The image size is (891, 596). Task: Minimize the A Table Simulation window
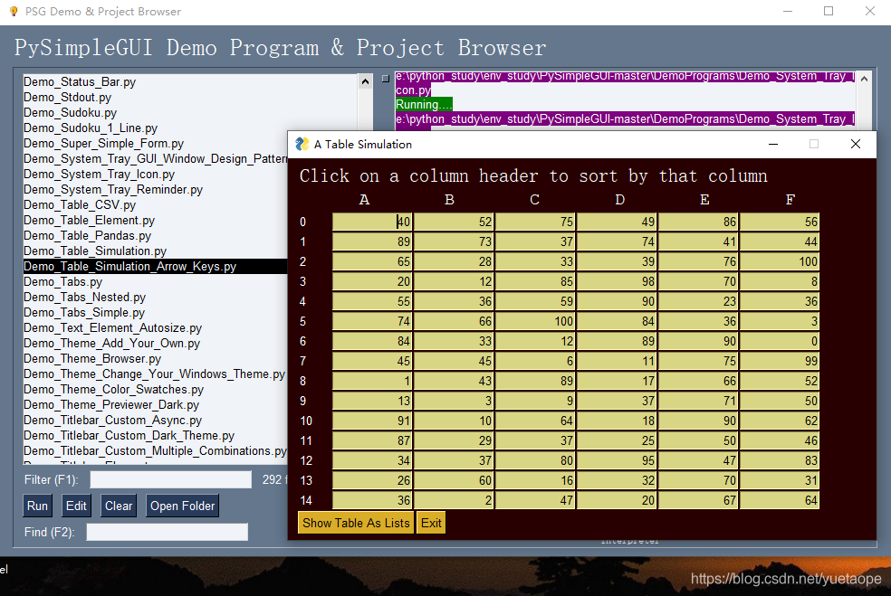coord(772,144)
